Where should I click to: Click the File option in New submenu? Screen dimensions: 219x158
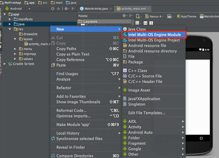(154, 57)
